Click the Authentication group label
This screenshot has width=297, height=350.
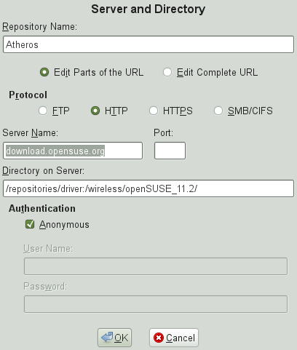[x=42, y=209]
